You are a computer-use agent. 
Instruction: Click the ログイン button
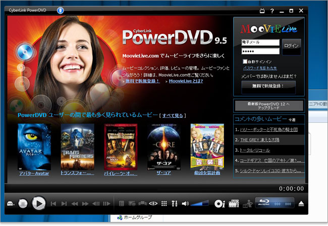pos(291,46)
